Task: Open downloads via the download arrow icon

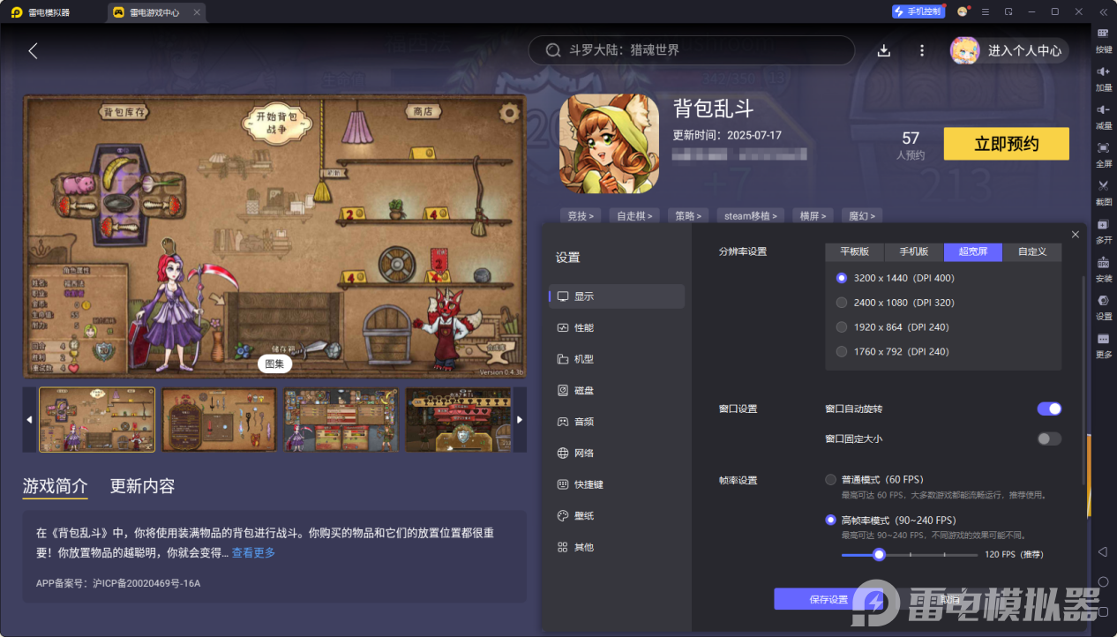Action: coord(883,50)
